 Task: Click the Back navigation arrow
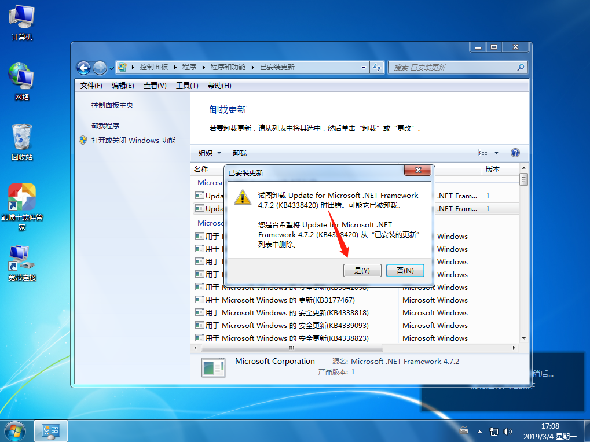click(x=83, y=68)
